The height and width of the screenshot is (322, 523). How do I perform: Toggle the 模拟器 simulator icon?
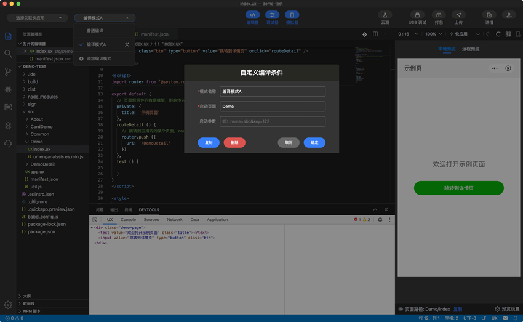[x=292, y=16]
